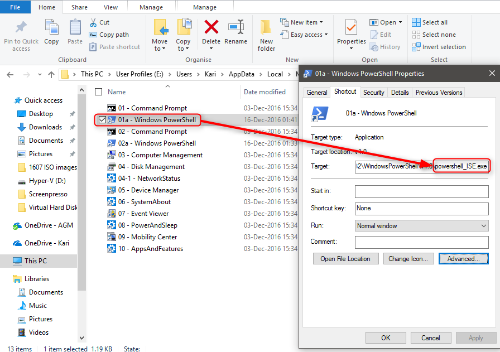The width and height of the screenshot is (500, 352).
Task: Click the Copy icon in Clipboard group
Action: pos(51,27)
